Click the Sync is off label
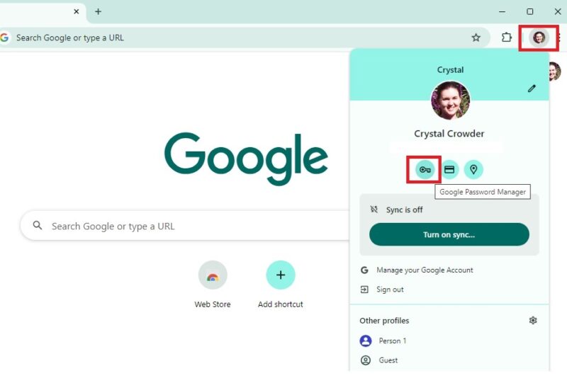 404,210
